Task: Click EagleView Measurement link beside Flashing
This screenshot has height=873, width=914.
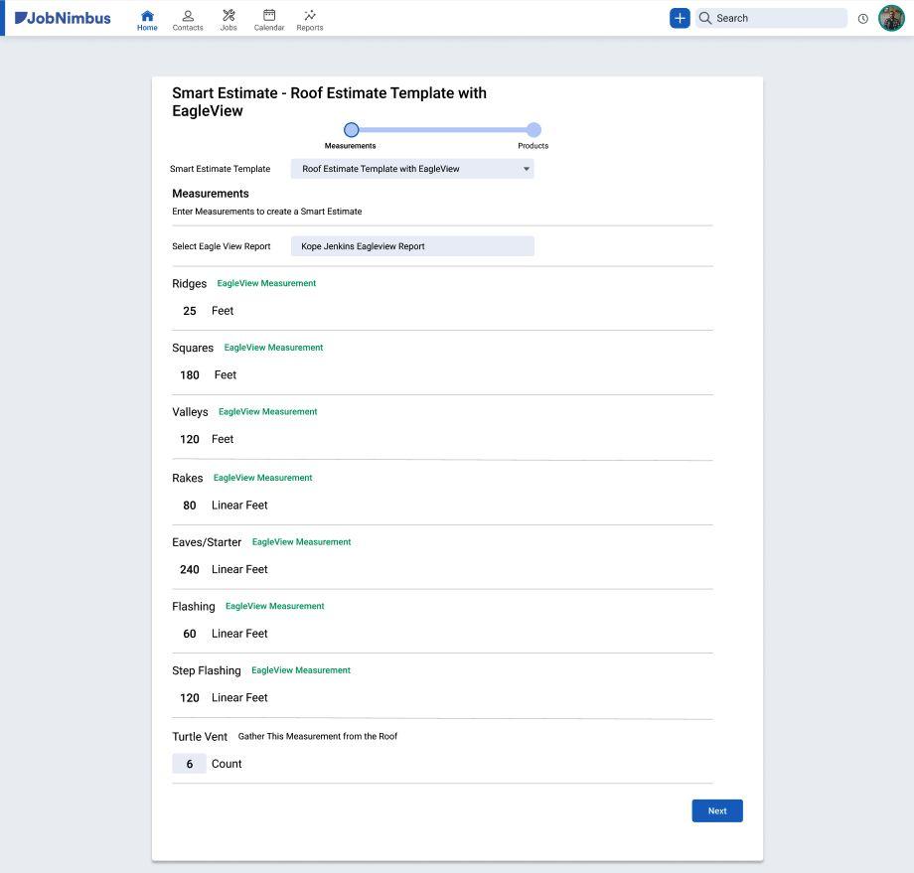Action: click(274, 606)
